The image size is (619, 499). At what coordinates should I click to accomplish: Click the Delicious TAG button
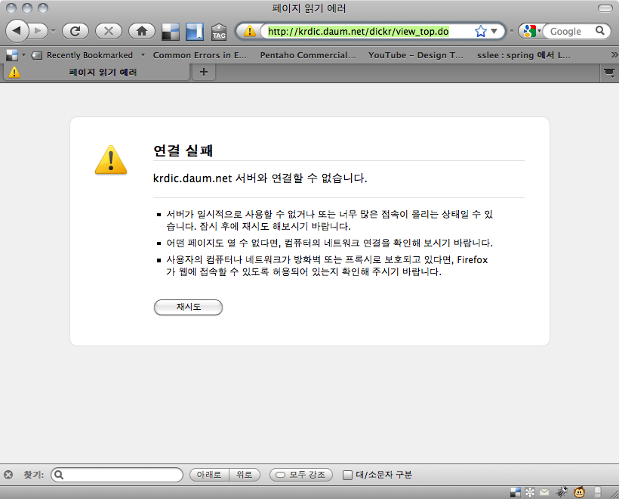pos(219,31)
